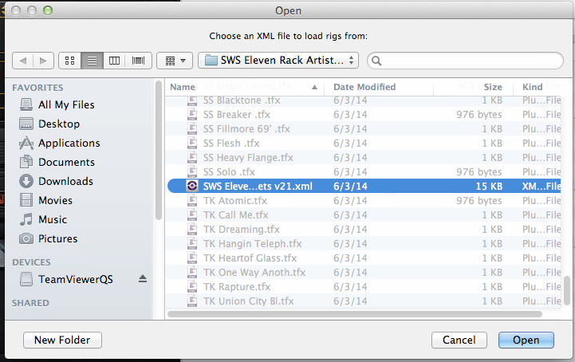Open the SWS Eleven Rack folder path popup
The image size is (575, 362).
(x=278, y=60)
